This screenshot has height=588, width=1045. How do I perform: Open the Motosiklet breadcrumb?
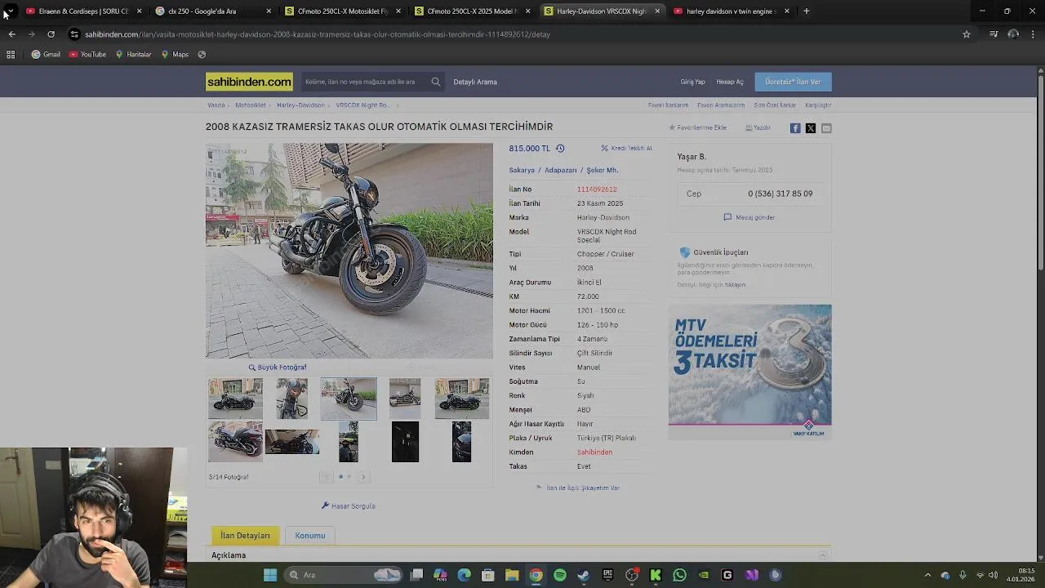[x=251, y=105]
